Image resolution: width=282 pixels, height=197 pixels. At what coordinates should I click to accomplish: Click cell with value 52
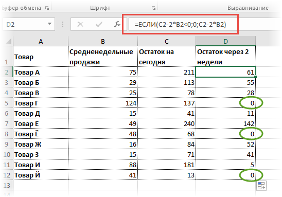(225, 144)
